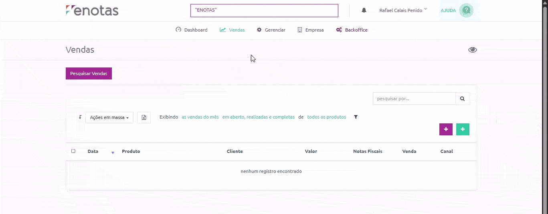Tick the select-all checkbox in table header
The image size is (548, 214).
(x=73, y=151)
